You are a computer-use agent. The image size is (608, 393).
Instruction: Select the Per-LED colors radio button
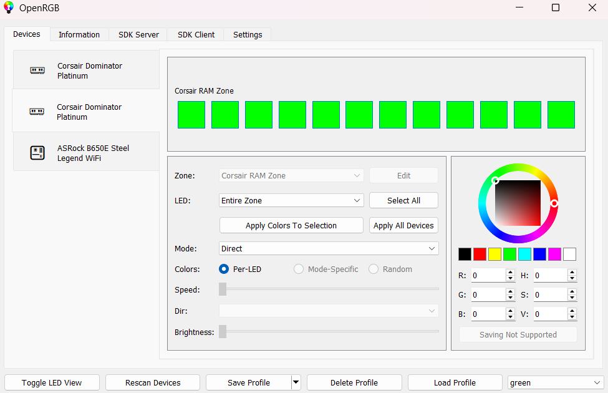[224, 269]
